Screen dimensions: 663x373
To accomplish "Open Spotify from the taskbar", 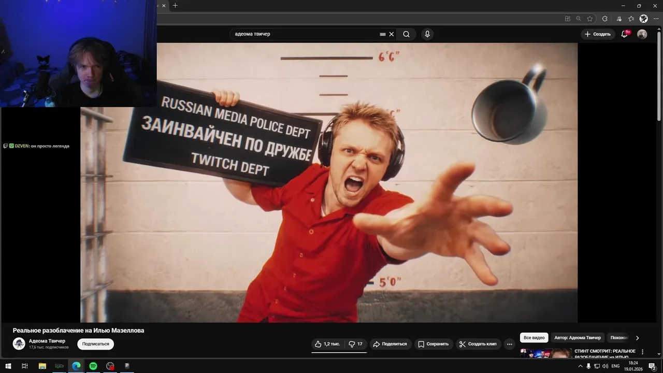I will pyautogui.click(x=93, y=366).
